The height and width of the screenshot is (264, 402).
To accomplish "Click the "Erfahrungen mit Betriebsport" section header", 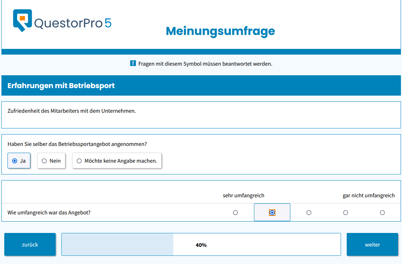I will [x=61, y=86].
